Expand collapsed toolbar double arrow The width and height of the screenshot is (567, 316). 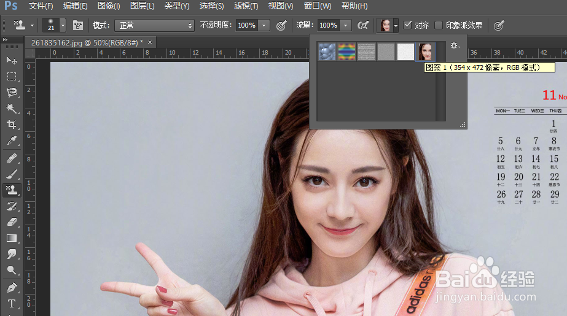(x=5, y=39)
